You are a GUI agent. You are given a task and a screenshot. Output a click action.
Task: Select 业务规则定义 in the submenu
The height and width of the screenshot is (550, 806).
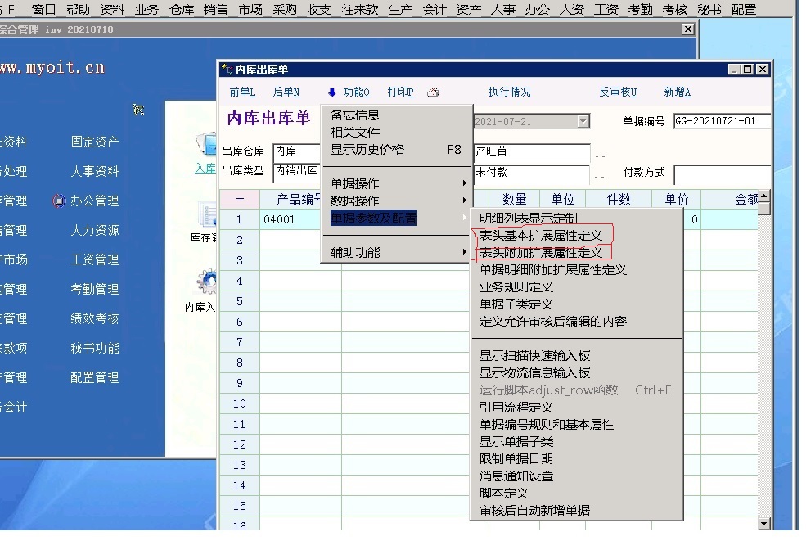point(516,286)
